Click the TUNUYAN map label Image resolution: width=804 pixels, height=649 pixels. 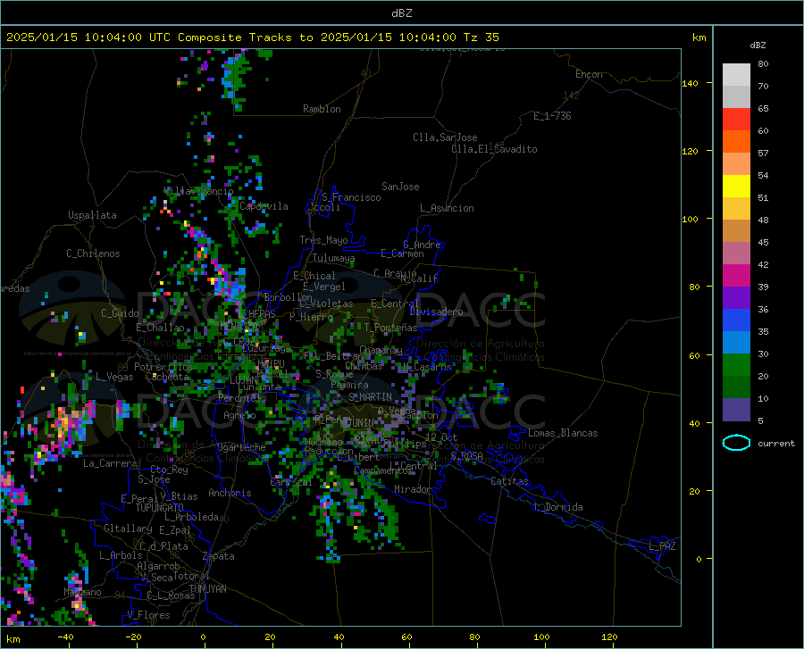pos(207,589)
